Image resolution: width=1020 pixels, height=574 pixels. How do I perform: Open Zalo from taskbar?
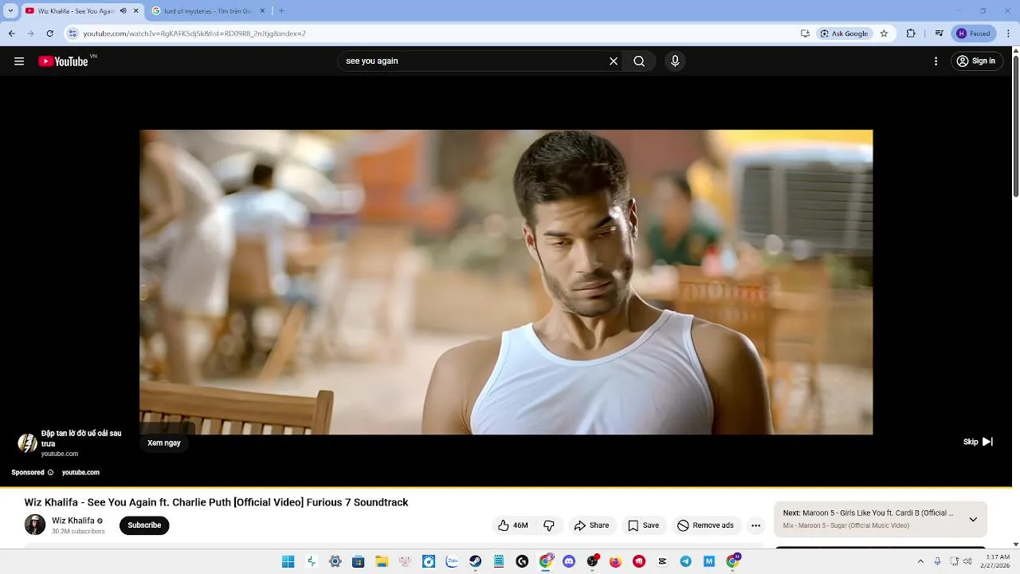[452, 561]
